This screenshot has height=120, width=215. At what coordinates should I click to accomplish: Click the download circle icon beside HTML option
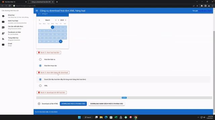click(39, 104)
